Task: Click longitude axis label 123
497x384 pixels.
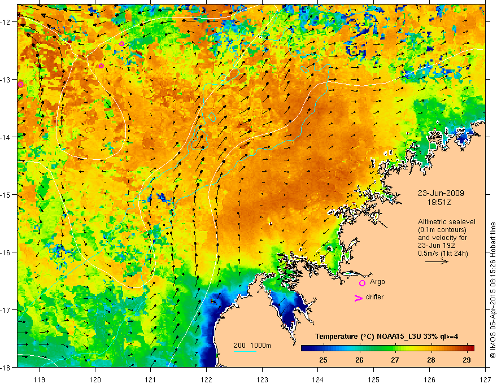Action: 262,379
